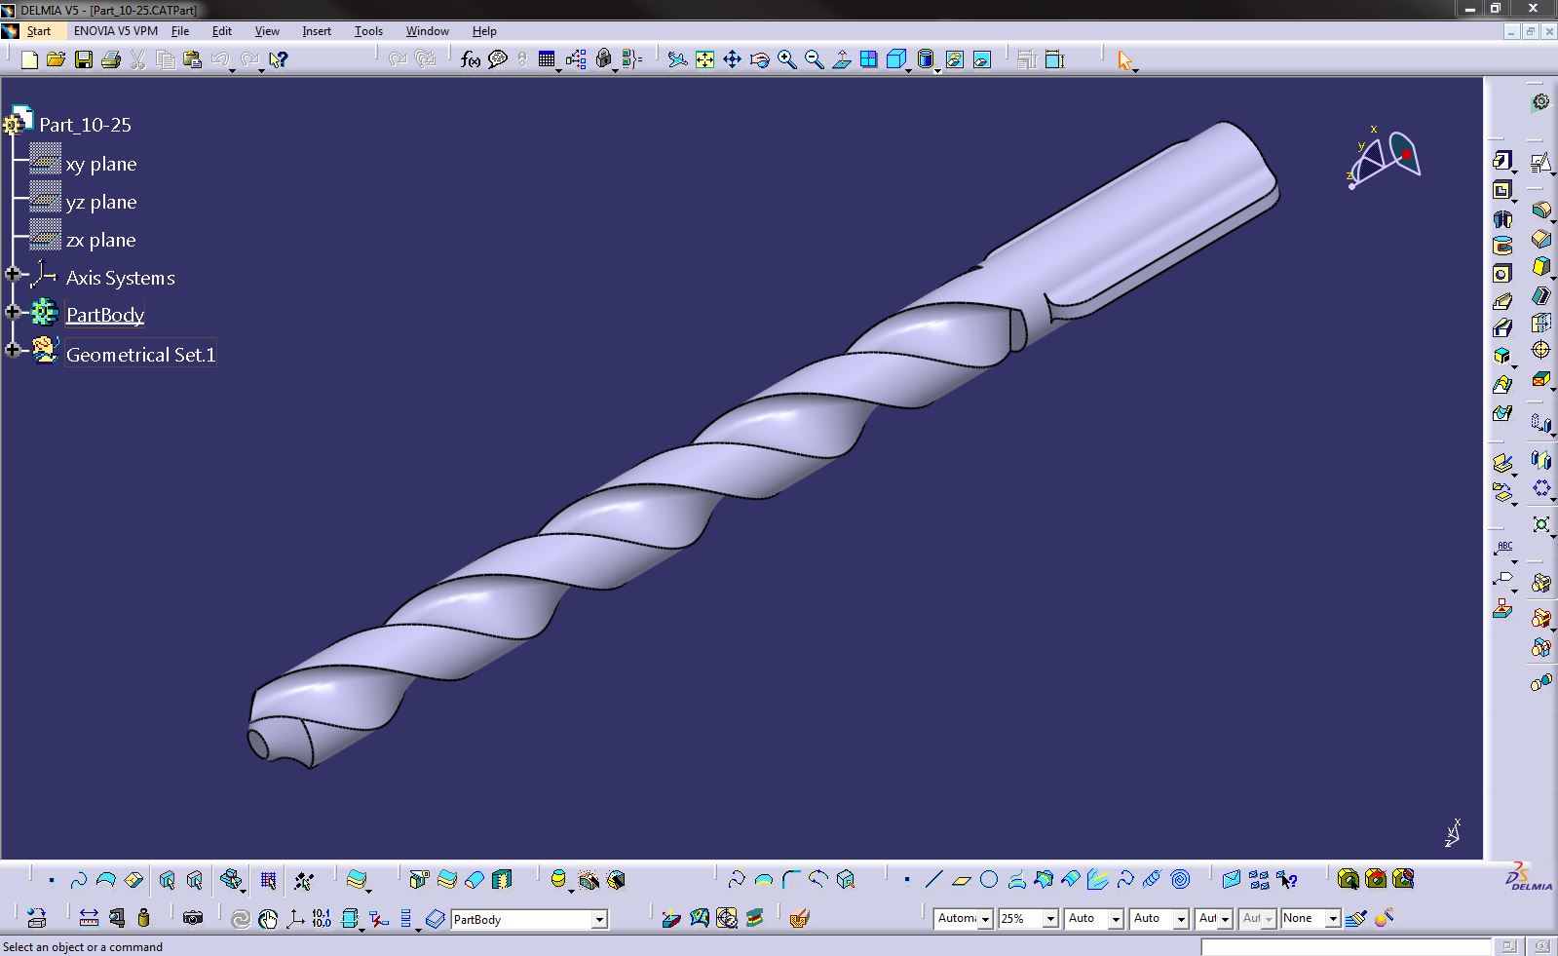Select the Rotate view tool

pos(759,60)
